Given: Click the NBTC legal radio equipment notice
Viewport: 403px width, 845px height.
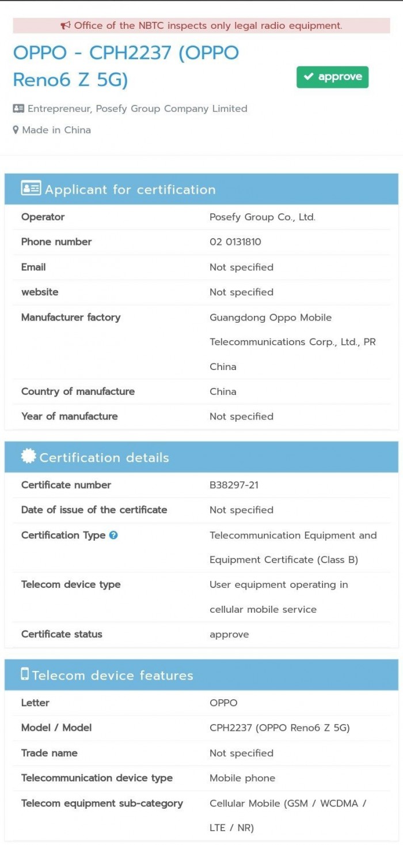Looking at the screenshot, I should point(208,25).
